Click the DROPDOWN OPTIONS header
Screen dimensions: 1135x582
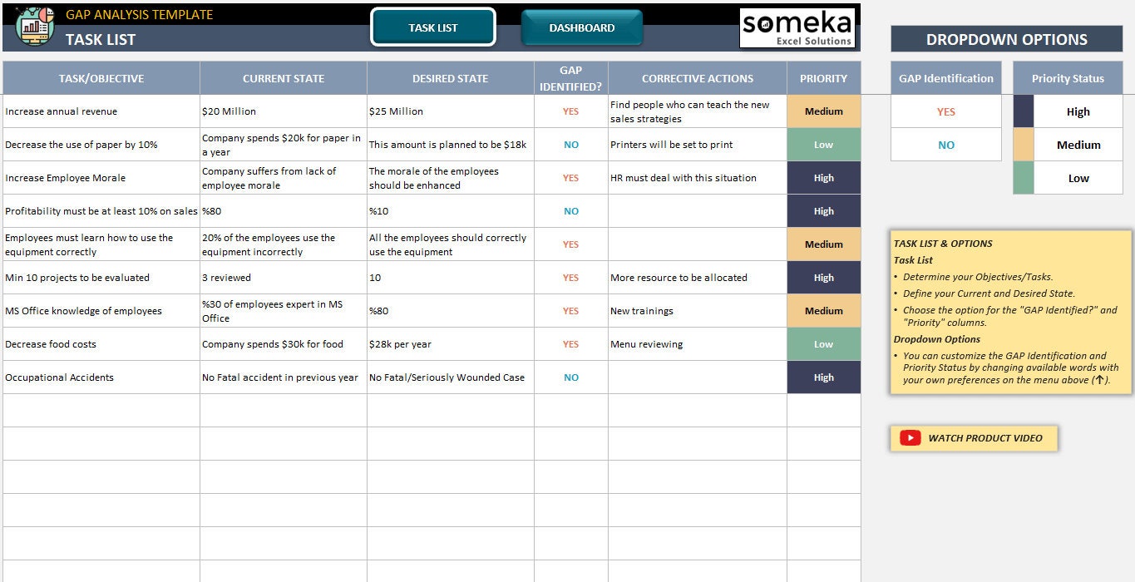coord(1005,39)
